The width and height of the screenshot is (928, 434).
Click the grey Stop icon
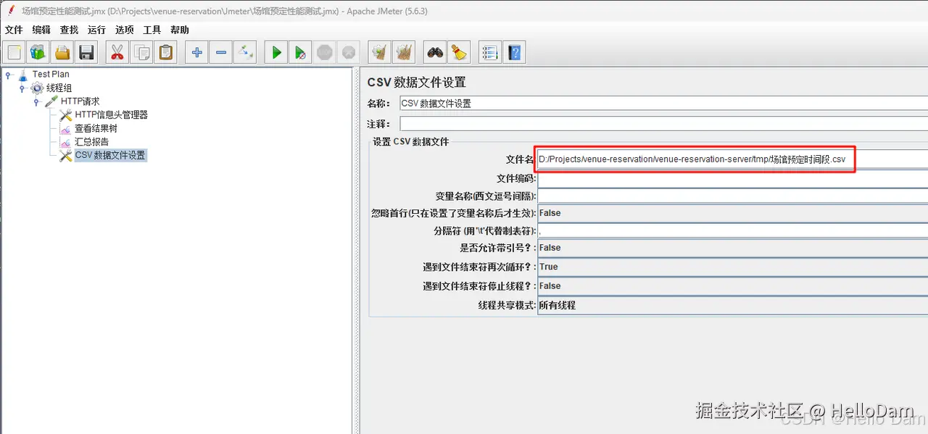324,52
